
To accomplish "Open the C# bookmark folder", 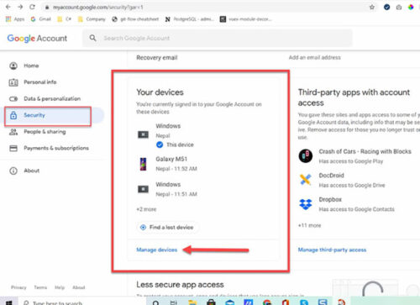I will click(x=64, y=19).
